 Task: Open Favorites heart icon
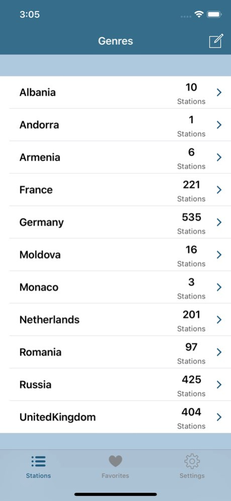click(115, 461)
